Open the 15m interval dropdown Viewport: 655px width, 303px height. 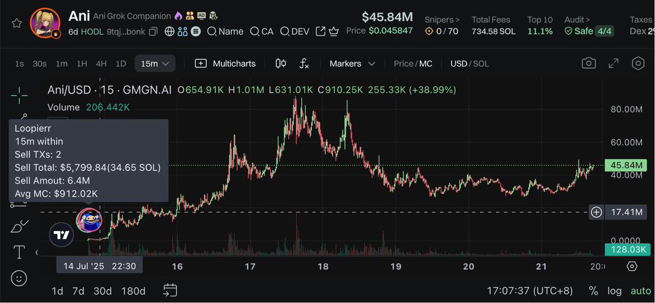point(155,64)
